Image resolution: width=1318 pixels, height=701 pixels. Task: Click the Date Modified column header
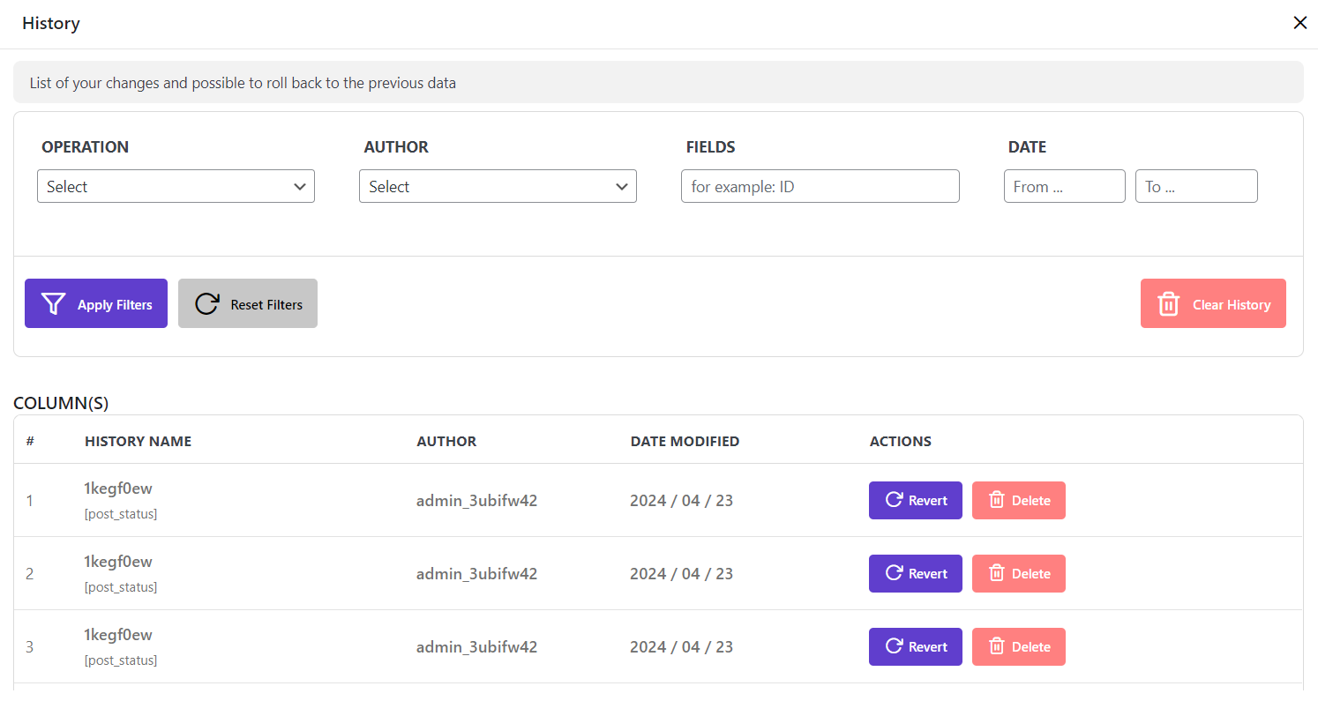click(x=685, y=441)
